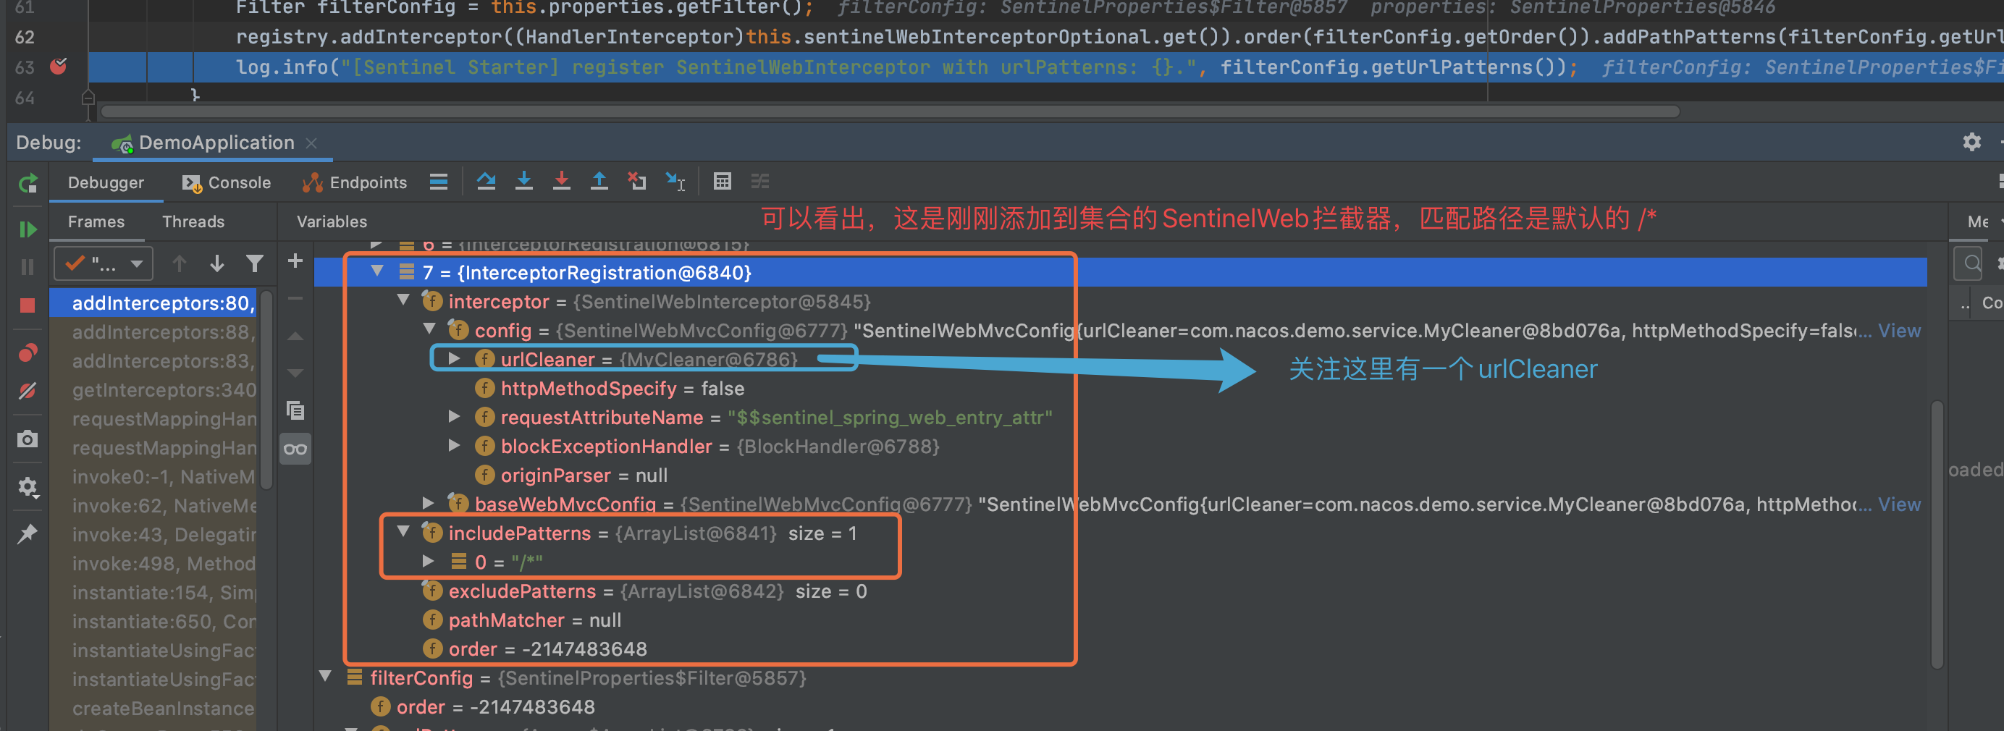Viewport: 2004px width, 731px height.
Task: Click Run to Cursor icon
Action: (675, 181)
